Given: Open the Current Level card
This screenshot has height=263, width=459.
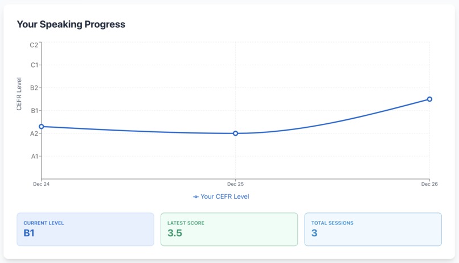Looking at the screenshot, I should 85,229.
